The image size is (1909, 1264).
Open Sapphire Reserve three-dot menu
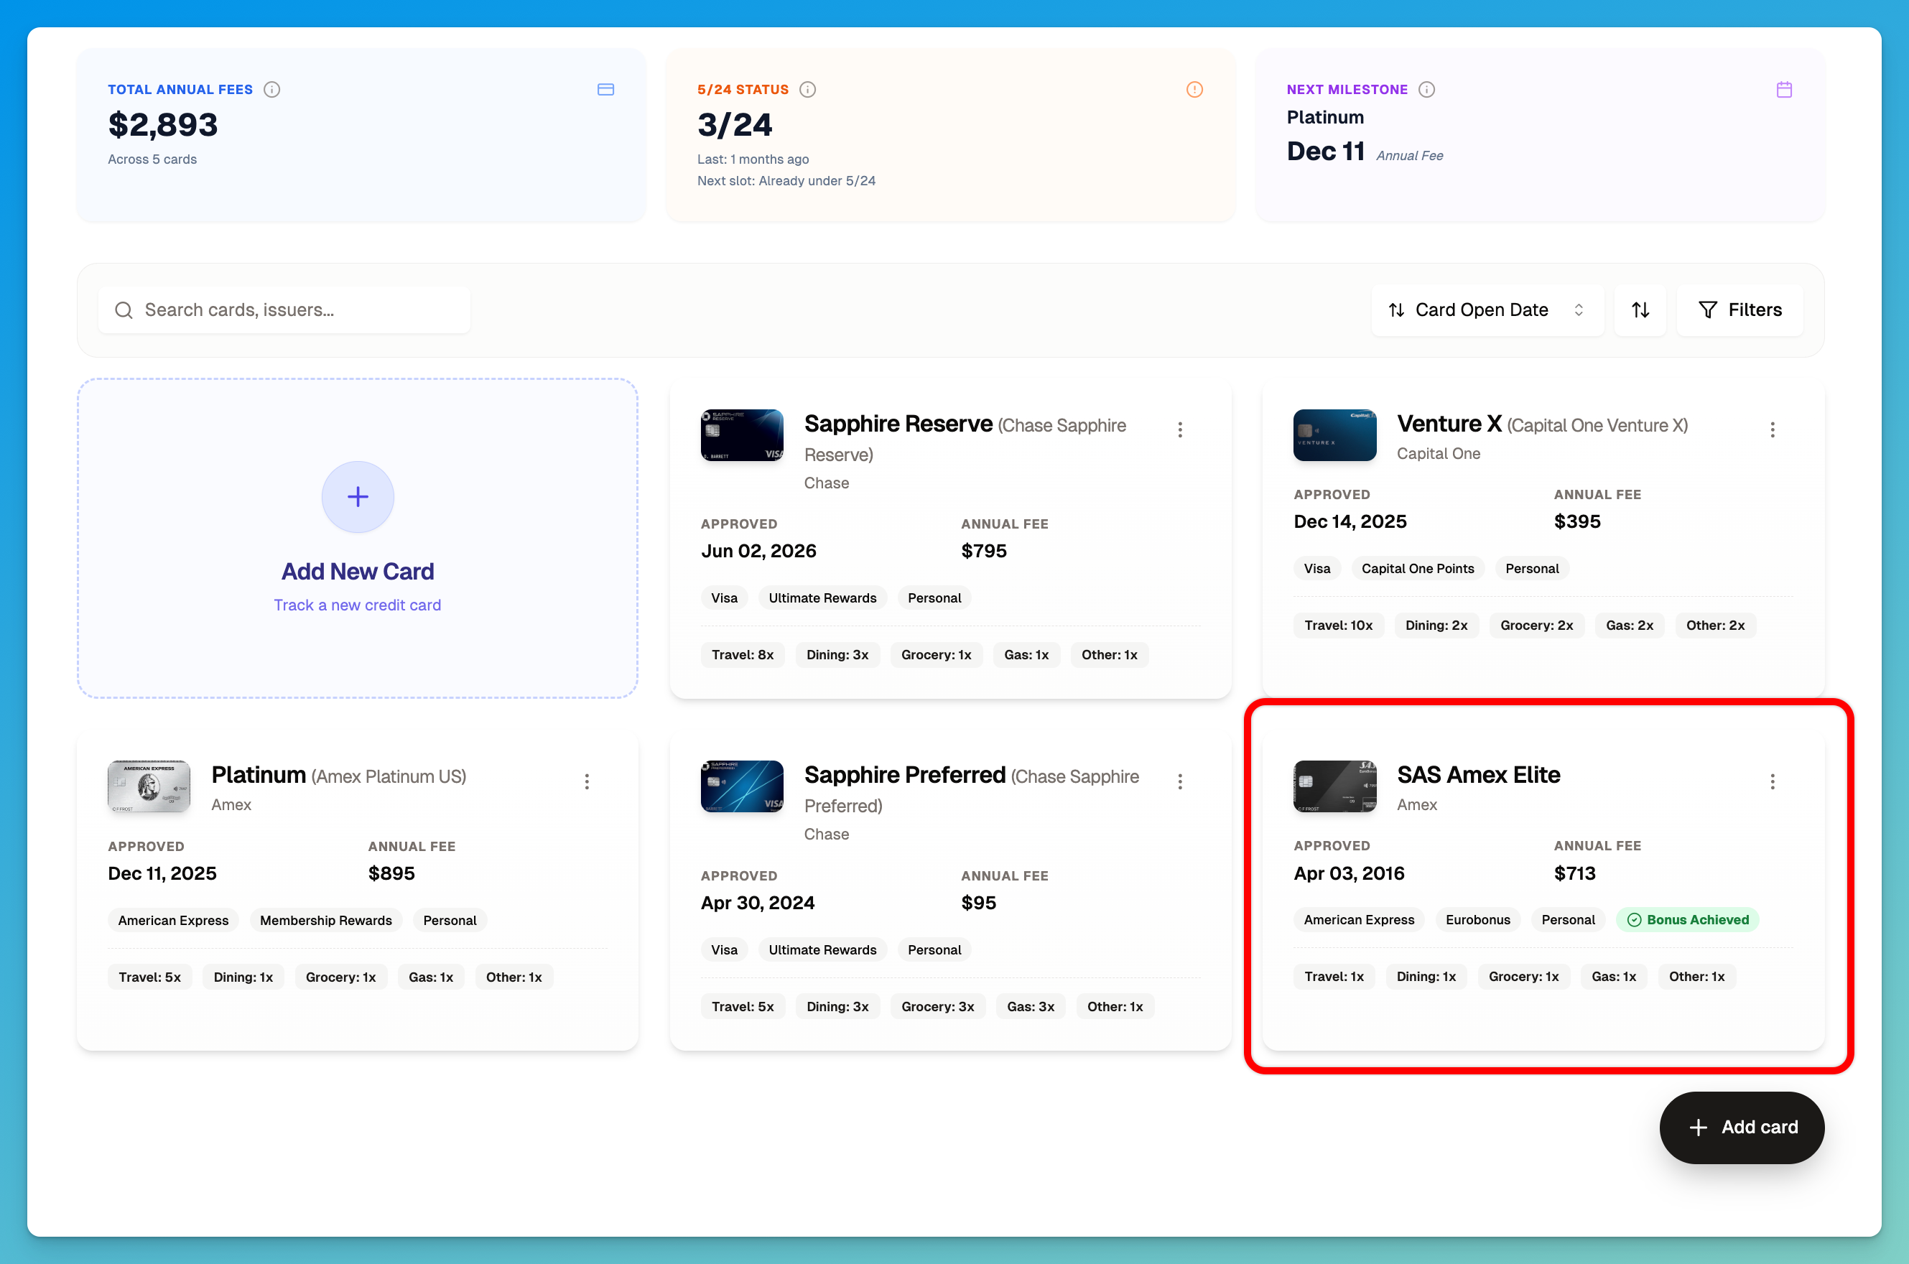pos(1179,429)
